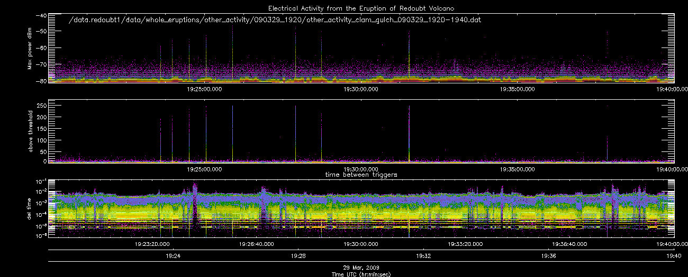Click the 19:35:00.000 label under Max power plot
Viewport: 688px width, 277px height.
(x=518, y=89)
